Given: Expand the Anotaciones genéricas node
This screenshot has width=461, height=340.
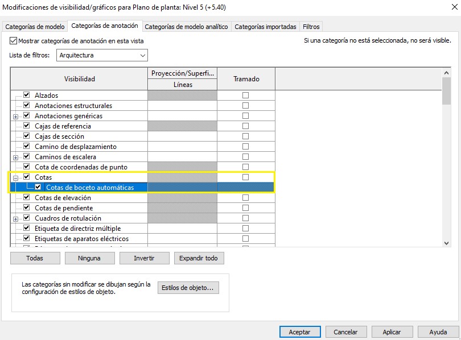Looking at the screenshot, I should (x=15, y=116).
